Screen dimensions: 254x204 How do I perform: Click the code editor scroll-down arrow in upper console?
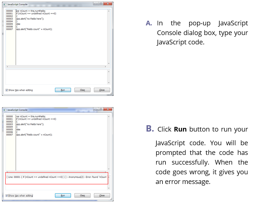click(x=109, y=63)
